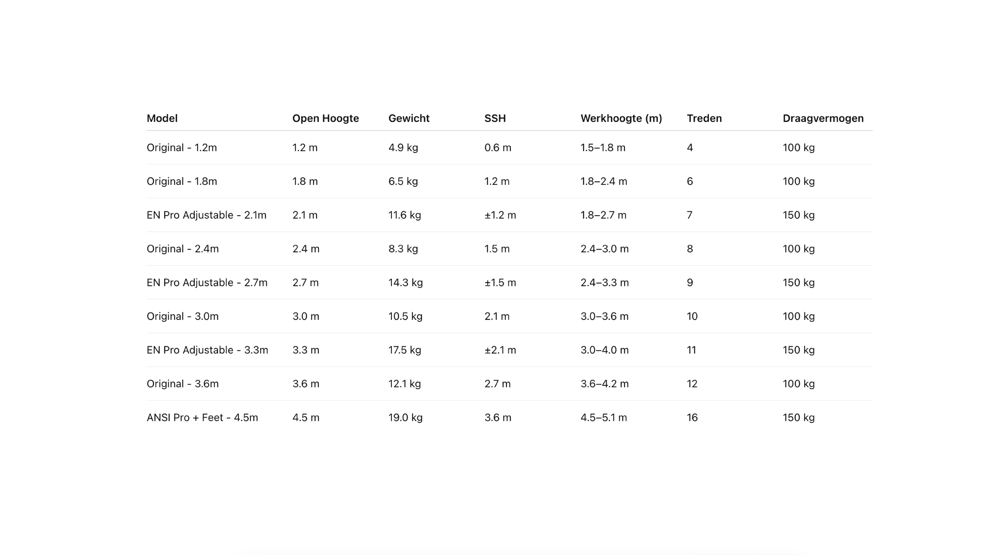Click the 14.3 kg weight value
The image size is (1001, 555).
(x=405, y=283)
